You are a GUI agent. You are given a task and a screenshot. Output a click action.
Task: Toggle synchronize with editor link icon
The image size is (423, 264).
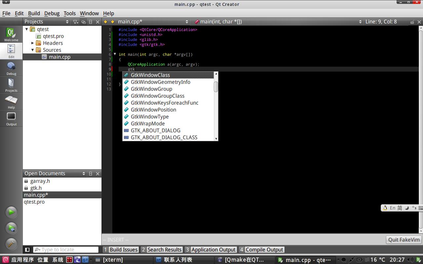coord(83,22)
